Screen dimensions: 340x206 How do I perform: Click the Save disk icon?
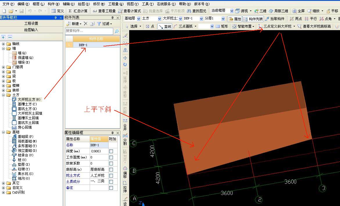(x=21, y=11)
